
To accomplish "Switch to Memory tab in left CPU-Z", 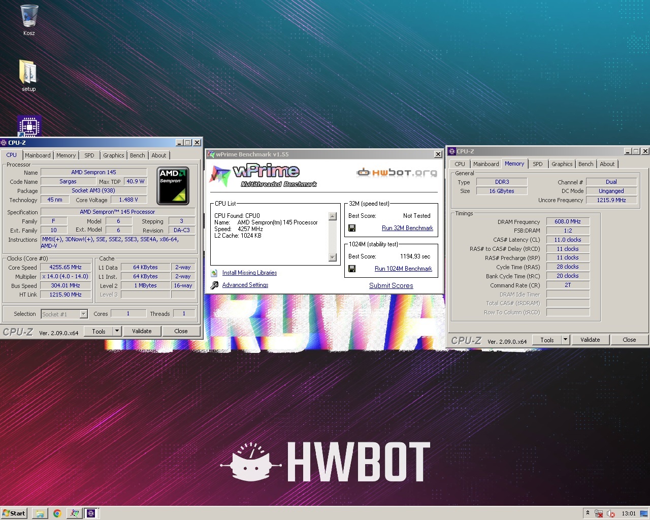I will click(66, 155).
